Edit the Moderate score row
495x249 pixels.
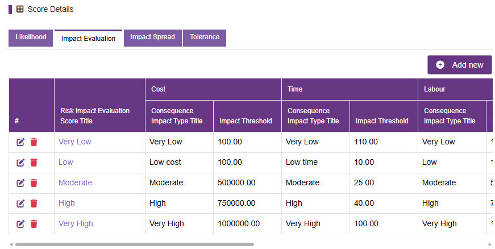(x=20, y=183)
